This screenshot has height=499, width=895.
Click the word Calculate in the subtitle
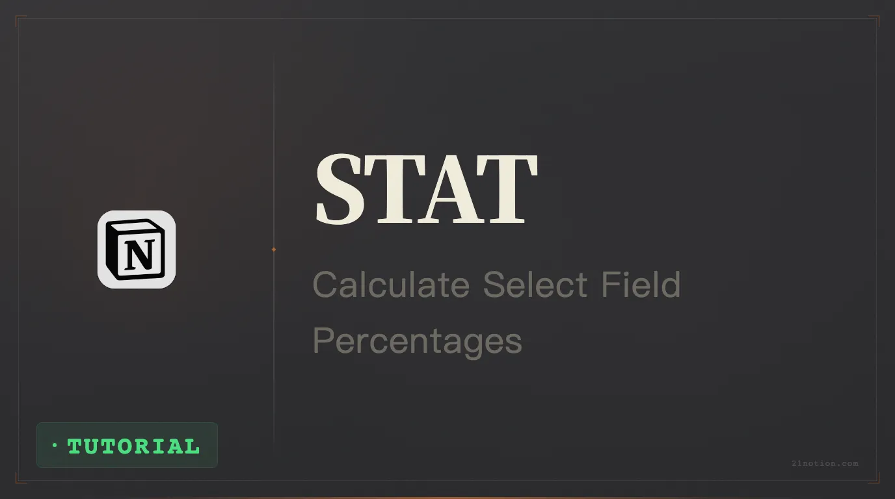[391, 285]
